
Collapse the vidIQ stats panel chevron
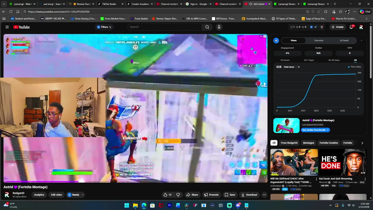[x=362, y=41]
